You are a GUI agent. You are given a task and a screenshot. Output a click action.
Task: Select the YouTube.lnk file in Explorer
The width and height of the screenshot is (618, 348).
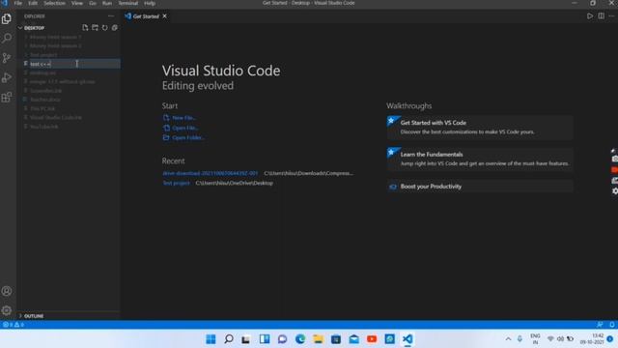43,127
